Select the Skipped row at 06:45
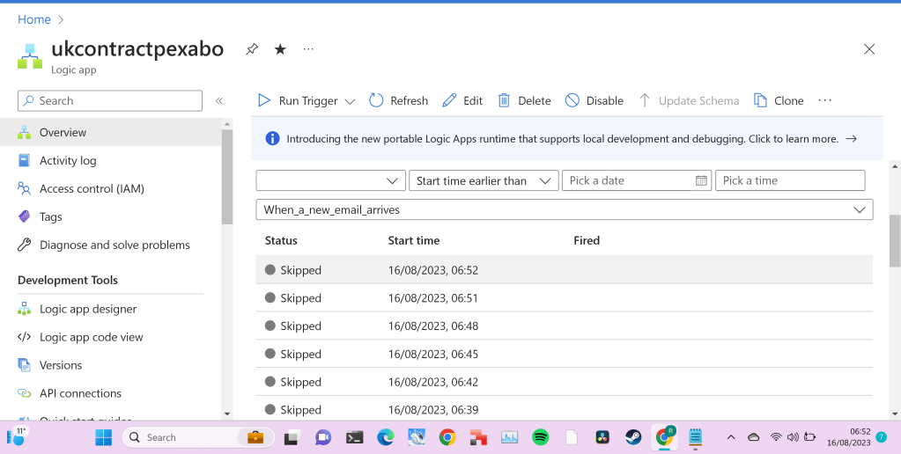This screenshot has width=901, height=454. tap(565, 354)
